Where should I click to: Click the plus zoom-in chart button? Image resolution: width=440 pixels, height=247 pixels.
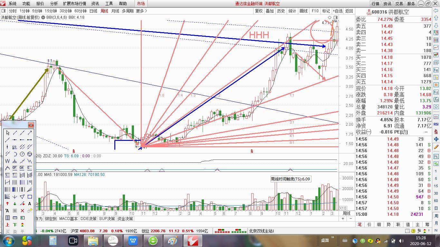click(x=343, y=219)
